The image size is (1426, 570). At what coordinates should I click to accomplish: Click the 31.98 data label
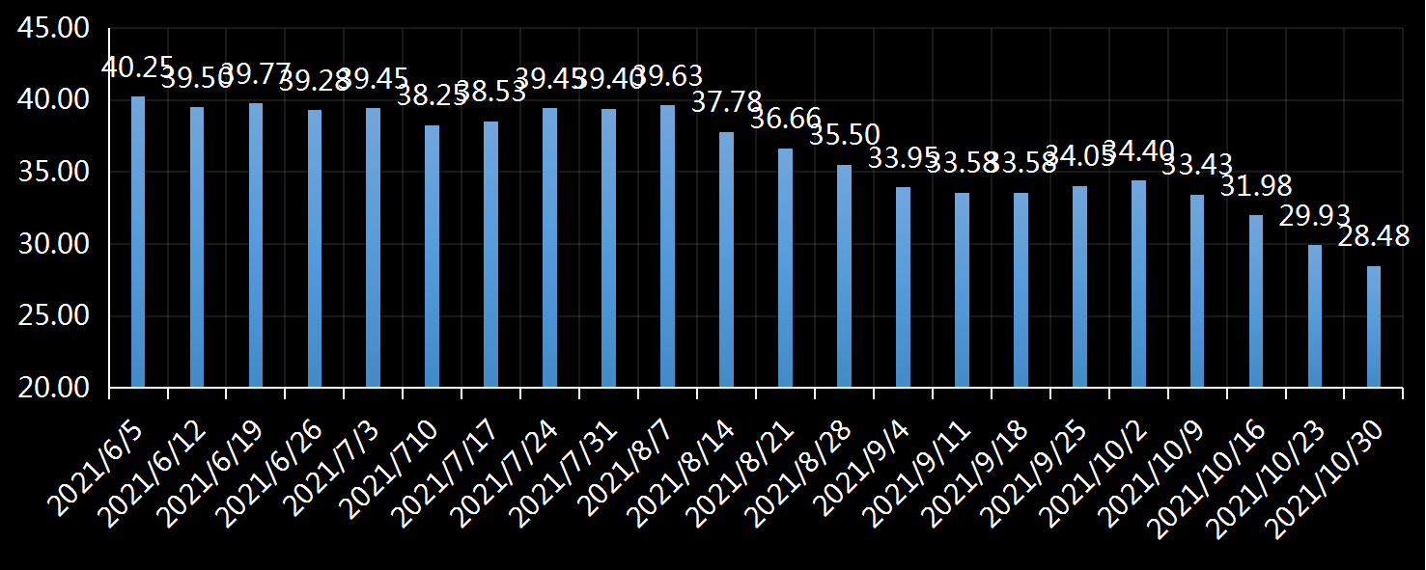(1255, 185)
